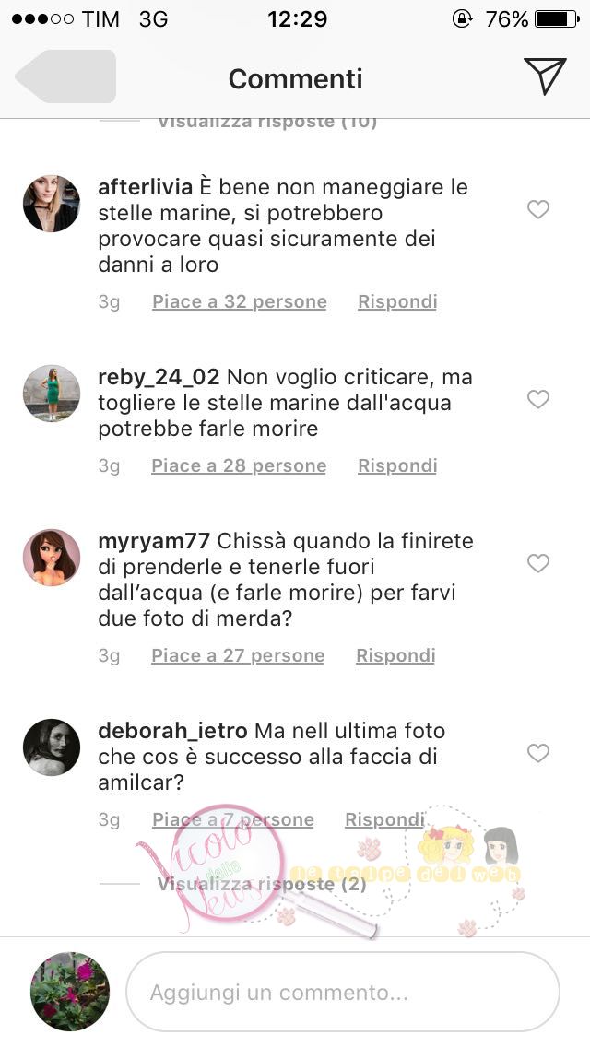Open afterlivia's profile picture
The width and height of the screenshot is (590, 1047).
click(x=52, y=204)
